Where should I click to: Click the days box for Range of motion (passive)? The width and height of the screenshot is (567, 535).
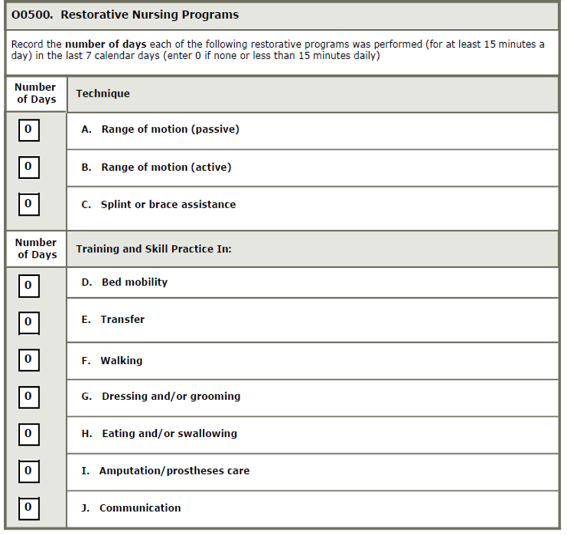[x=28, y=130]
